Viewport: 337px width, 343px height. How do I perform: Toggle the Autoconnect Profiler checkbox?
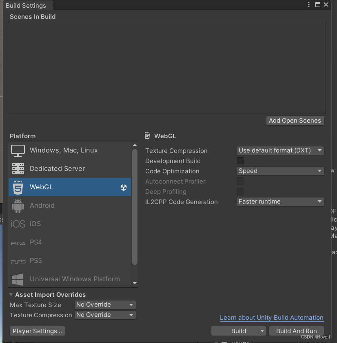pos(240,182)
